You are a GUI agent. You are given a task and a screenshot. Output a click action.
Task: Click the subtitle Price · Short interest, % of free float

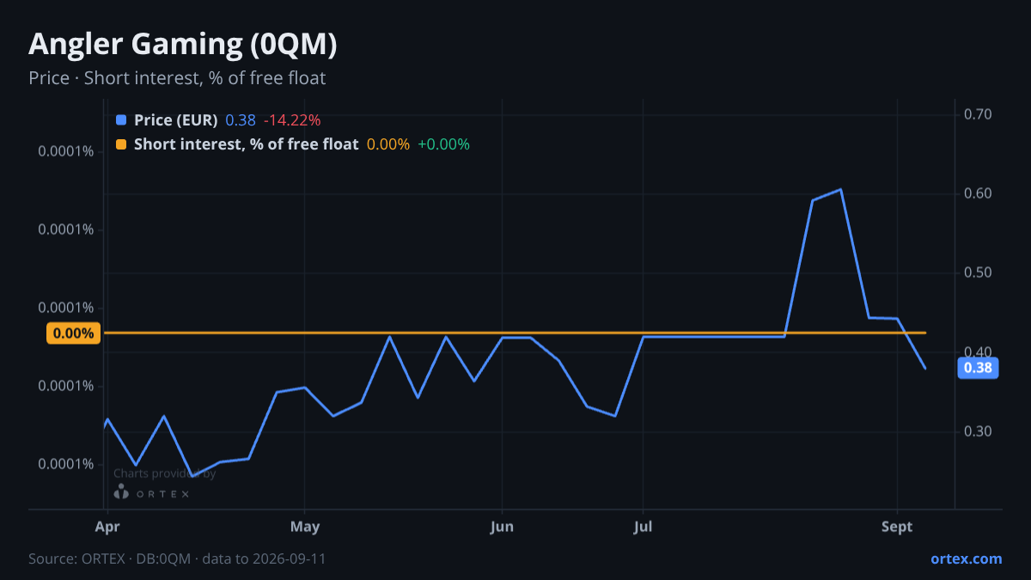(177, 78)
